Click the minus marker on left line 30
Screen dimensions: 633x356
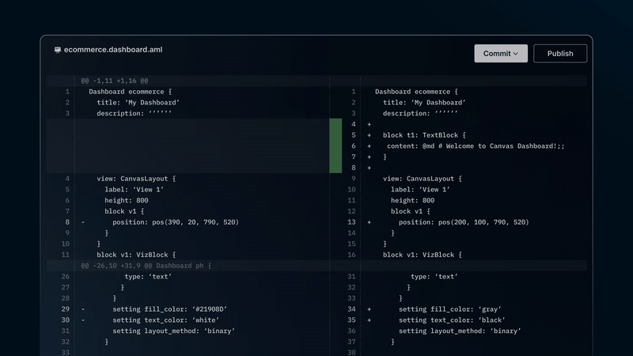point(83,320)
